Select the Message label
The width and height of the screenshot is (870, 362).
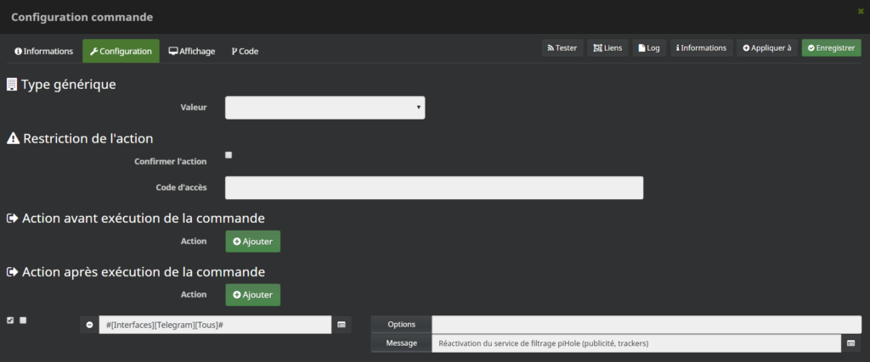(401, 343)
